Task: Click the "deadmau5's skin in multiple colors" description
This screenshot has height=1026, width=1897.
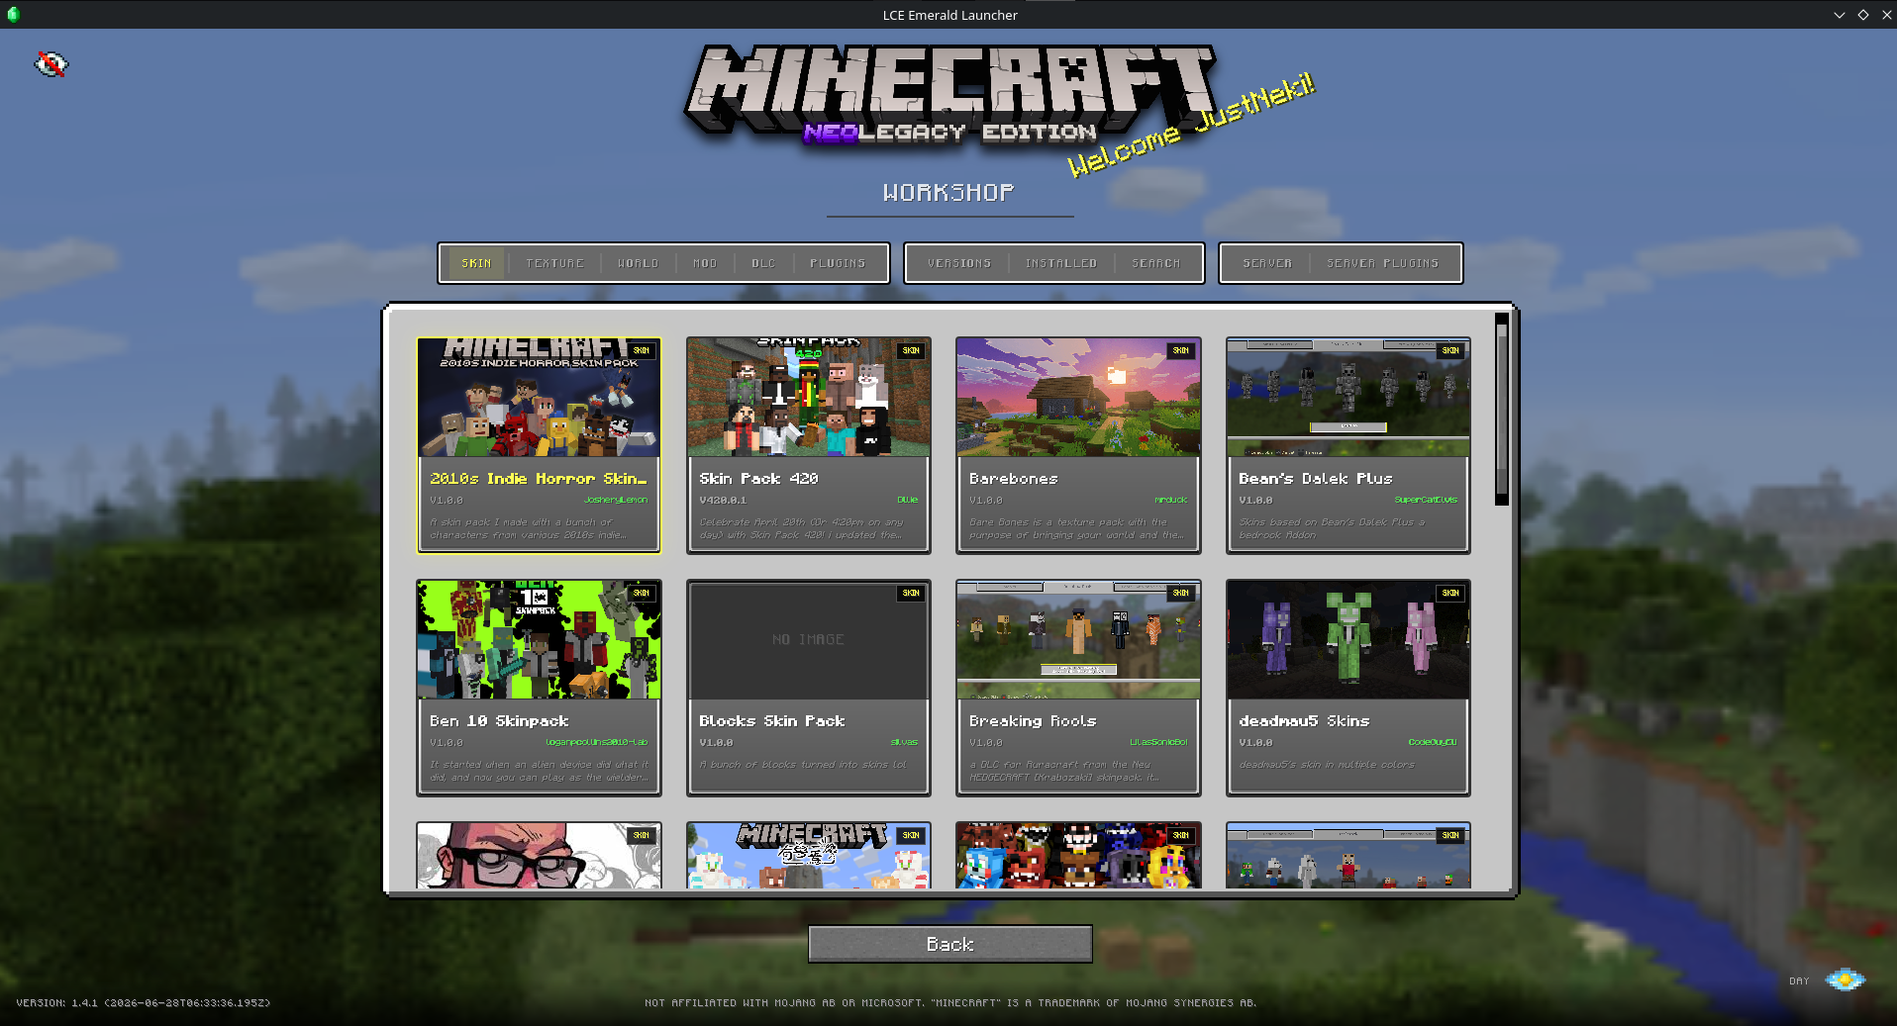Action: click(x=1327, y=765)
